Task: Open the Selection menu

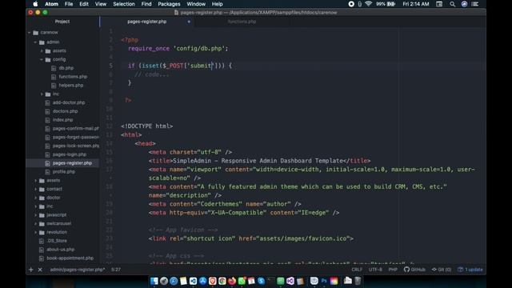Action: 124,4
